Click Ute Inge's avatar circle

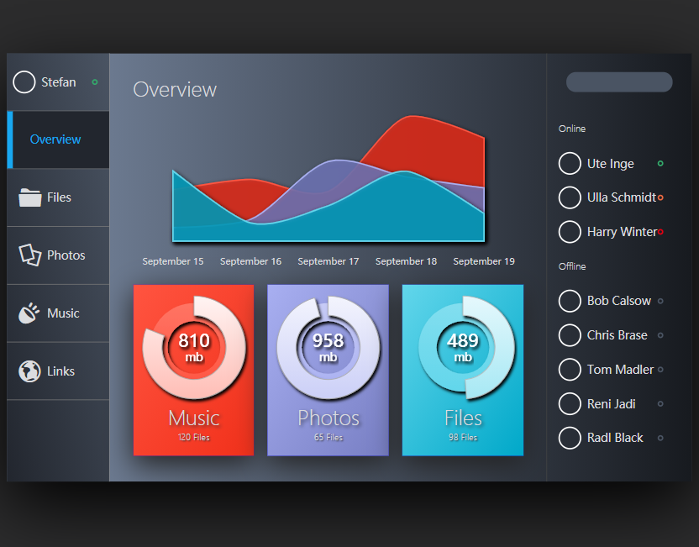(570, 164)
